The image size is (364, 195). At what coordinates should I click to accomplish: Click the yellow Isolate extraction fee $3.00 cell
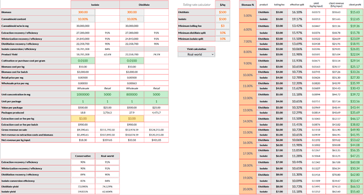tap(83, 119)
